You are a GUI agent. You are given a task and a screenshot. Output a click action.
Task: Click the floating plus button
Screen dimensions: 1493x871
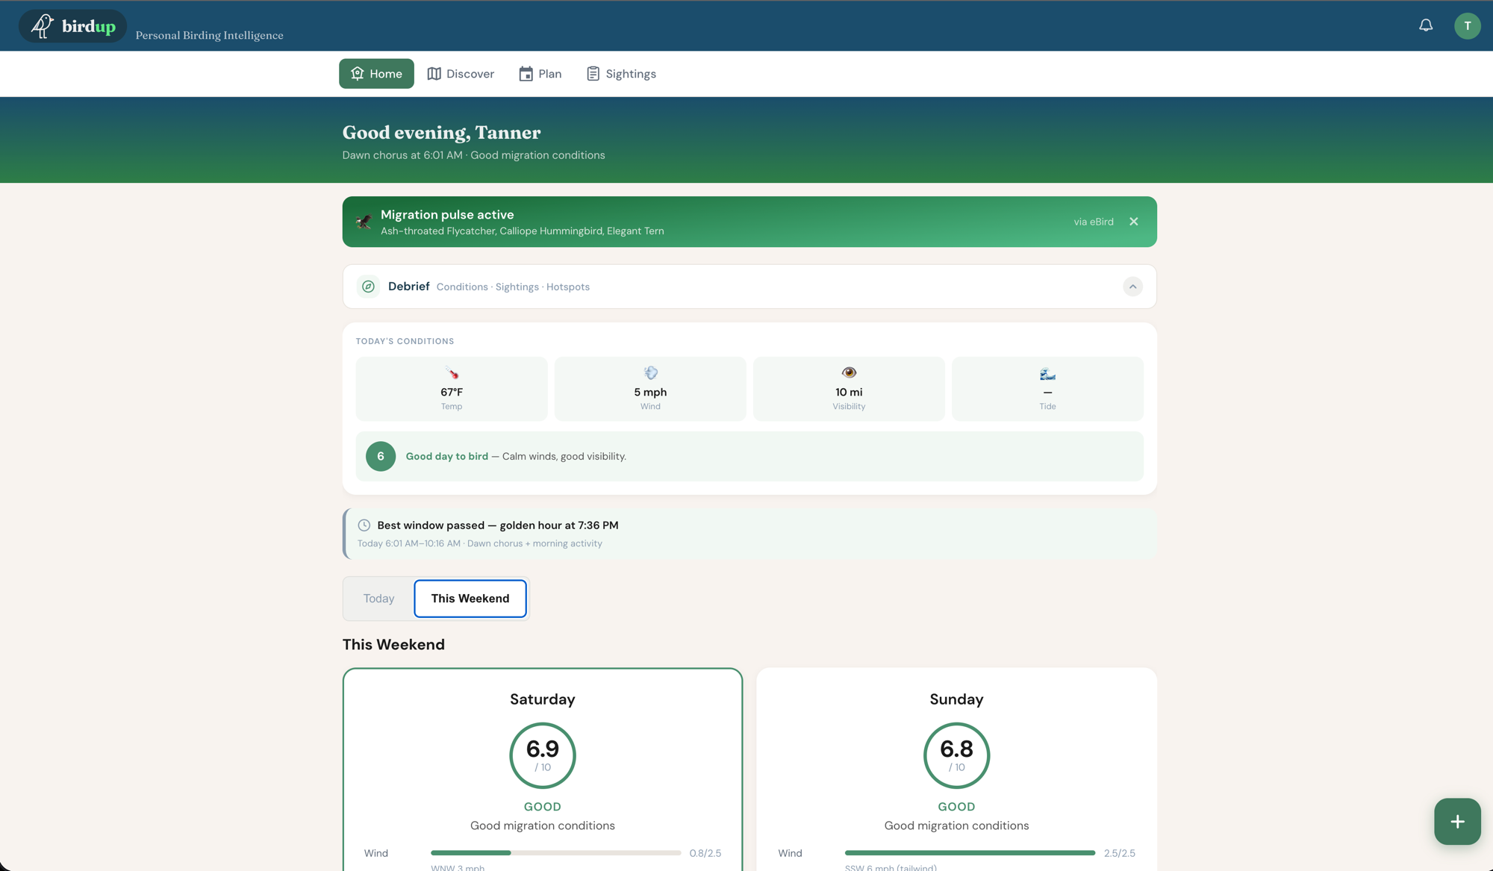pos(1456,821)
